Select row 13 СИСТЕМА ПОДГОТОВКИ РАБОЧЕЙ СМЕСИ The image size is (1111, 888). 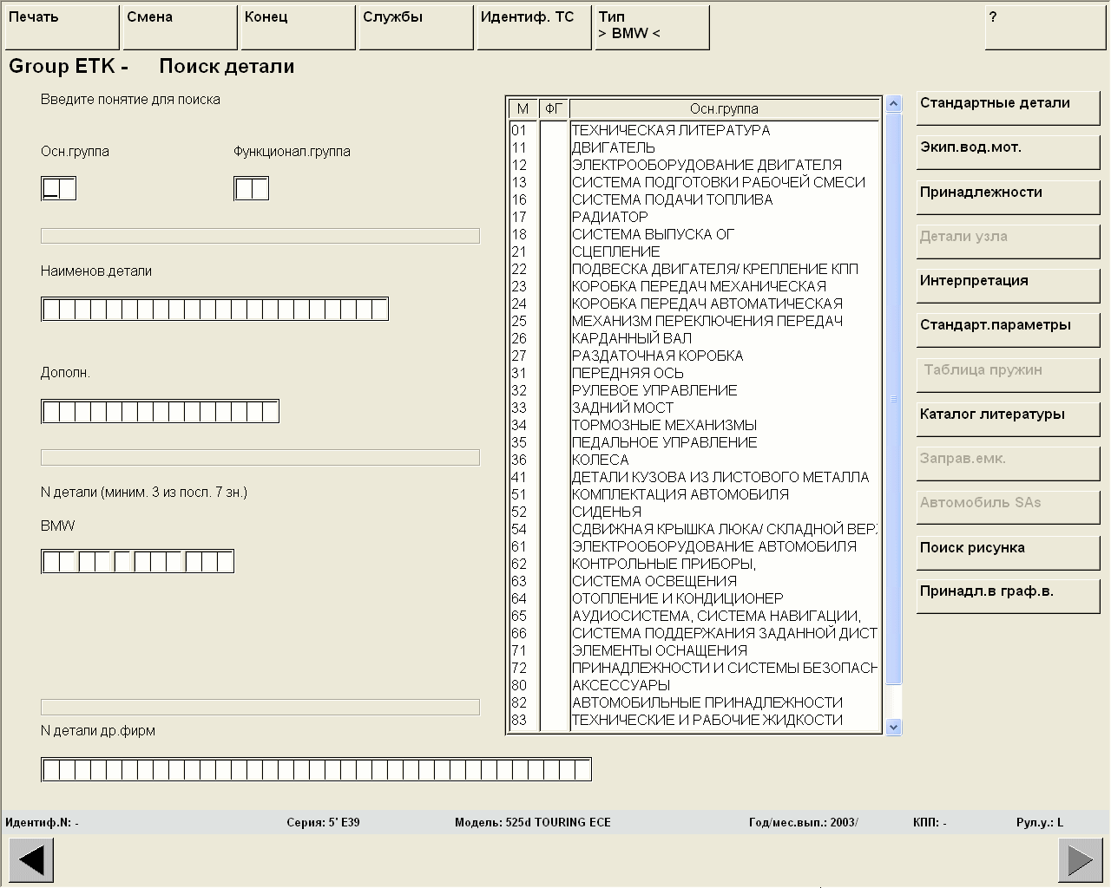click(694, 182)
